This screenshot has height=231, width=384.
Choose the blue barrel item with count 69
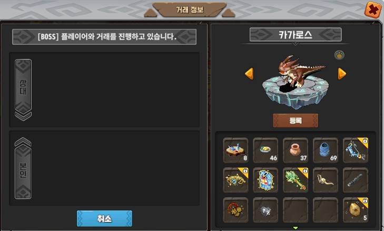326,150
